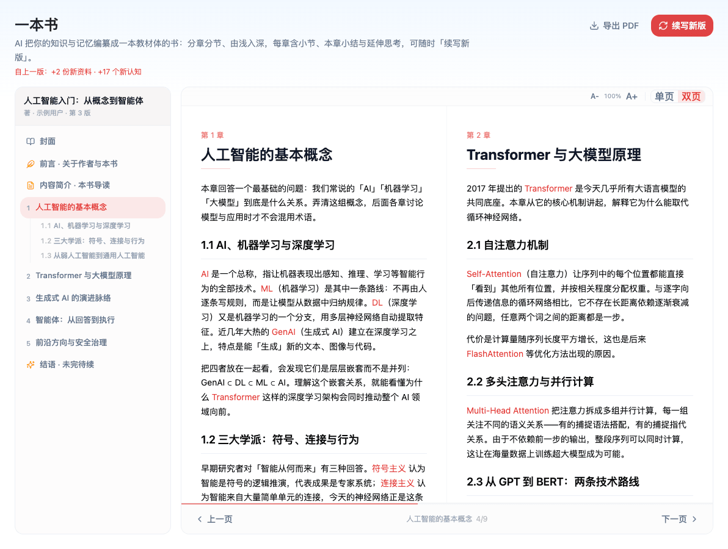728x549 pixels.
Task: Click 符号主义 highlighted term
Action: [388, 468]
